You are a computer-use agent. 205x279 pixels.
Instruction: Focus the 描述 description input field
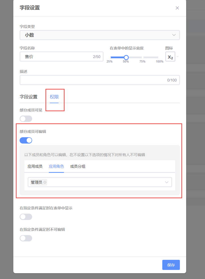coord(93,80)
